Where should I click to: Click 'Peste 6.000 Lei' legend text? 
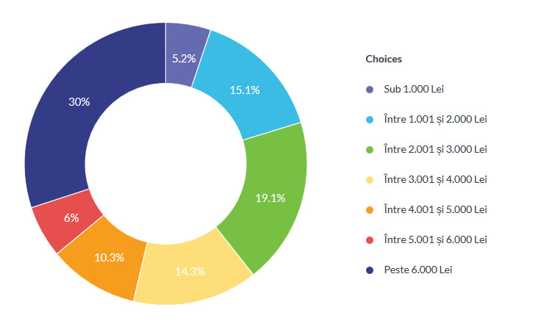point(417,270)
